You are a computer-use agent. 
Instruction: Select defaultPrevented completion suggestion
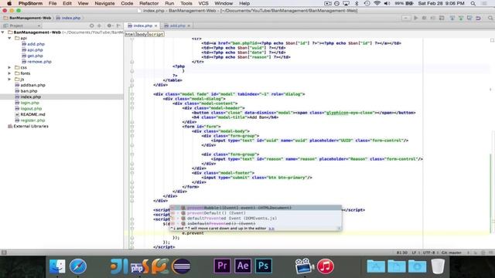tap(255, 218)
